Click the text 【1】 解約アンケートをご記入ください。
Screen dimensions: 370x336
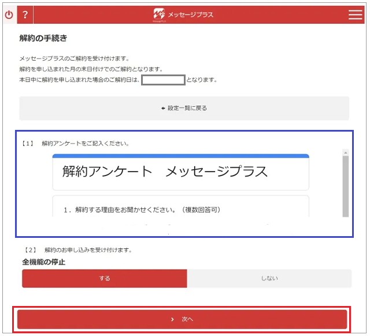75,144
